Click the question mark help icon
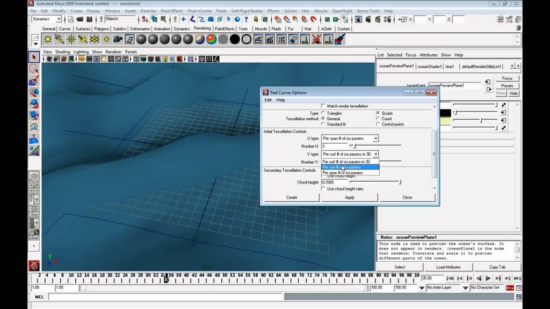This screenshot has width=550, height=309. point(246,19)
